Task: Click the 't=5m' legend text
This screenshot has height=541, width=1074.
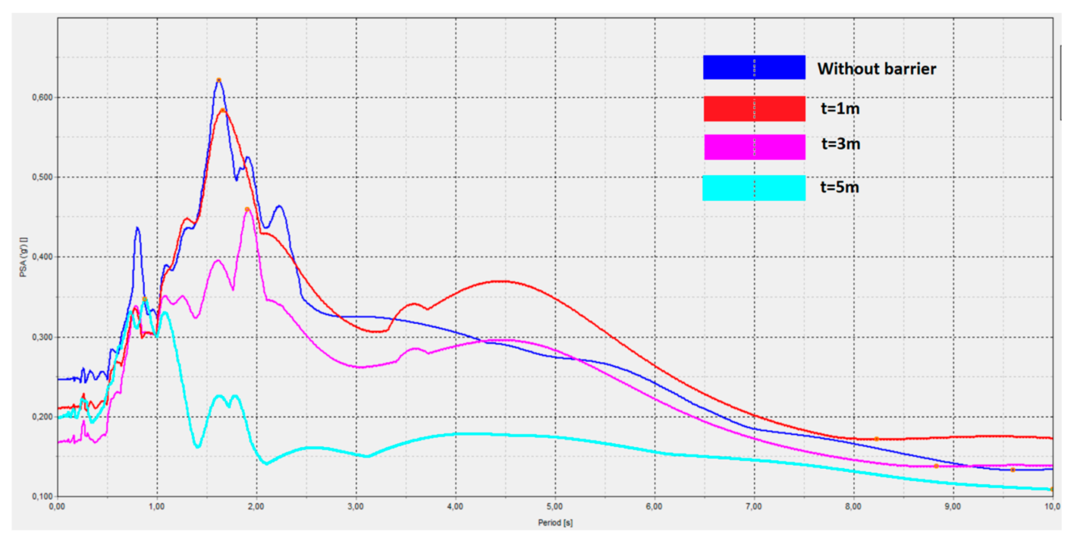Action: click(839, 187)
